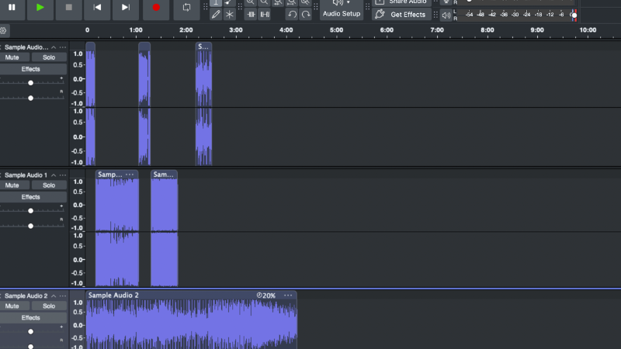Click the second clip header near 1:00 in first track
The image size is (621, 349).
pyautogui.click(x=144, y=47)
